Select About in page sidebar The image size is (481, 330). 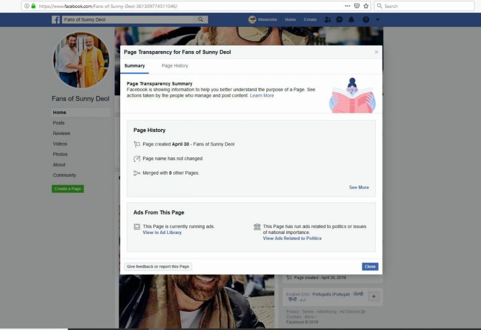coord(59,164)
